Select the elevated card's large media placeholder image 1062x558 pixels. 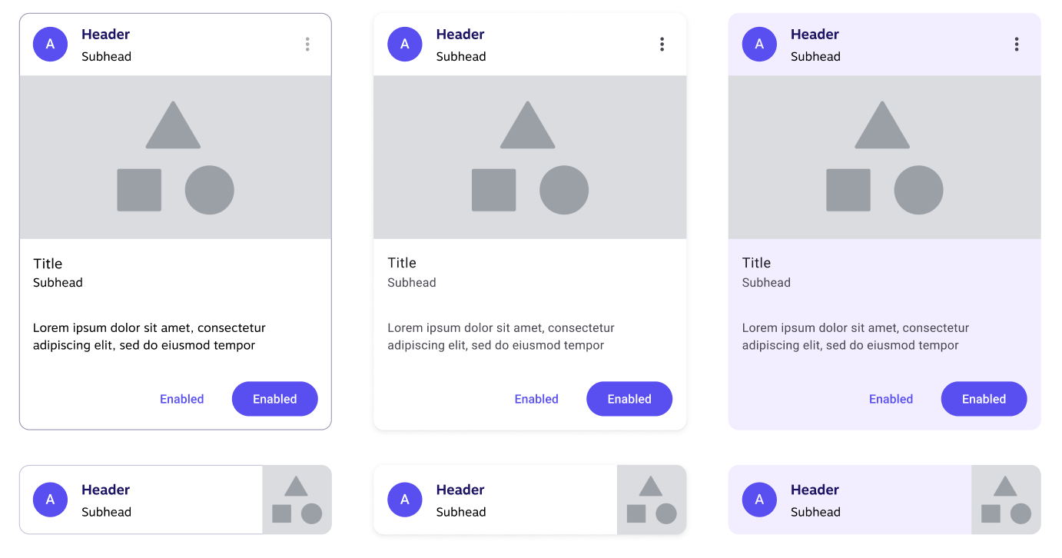(x=529, y=157)
